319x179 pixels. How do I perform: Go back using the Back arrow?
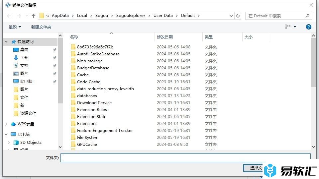point(9,16)
